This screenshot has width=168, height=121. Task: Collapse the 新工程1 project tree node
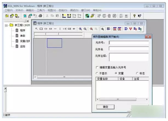[x=6, y=25]
